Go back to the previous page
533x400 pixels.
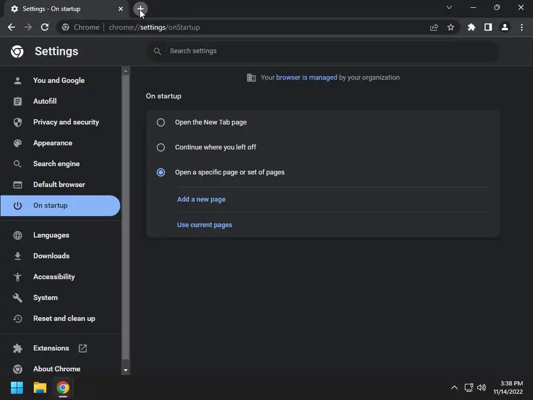point(11,27)
